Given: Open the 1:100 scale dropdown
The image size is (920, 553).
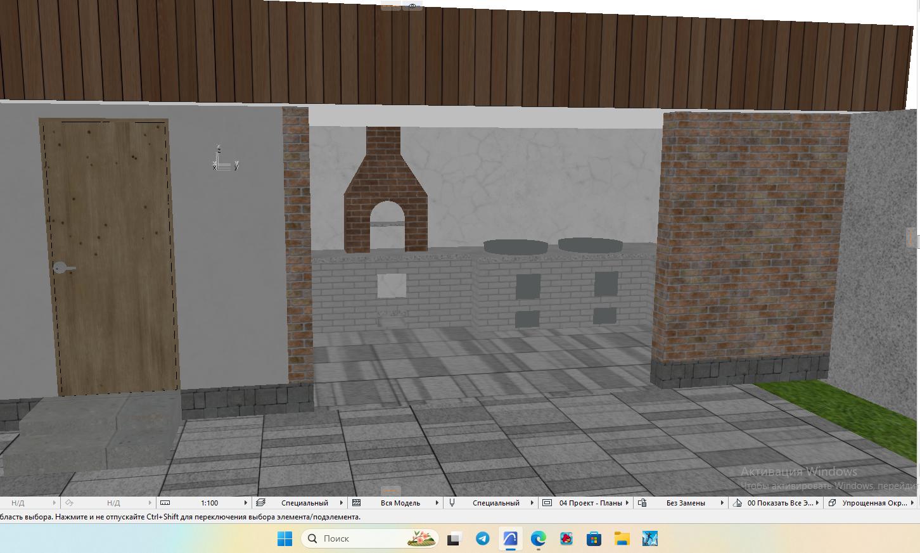Looking at the screenshot, I should [246, 503].
